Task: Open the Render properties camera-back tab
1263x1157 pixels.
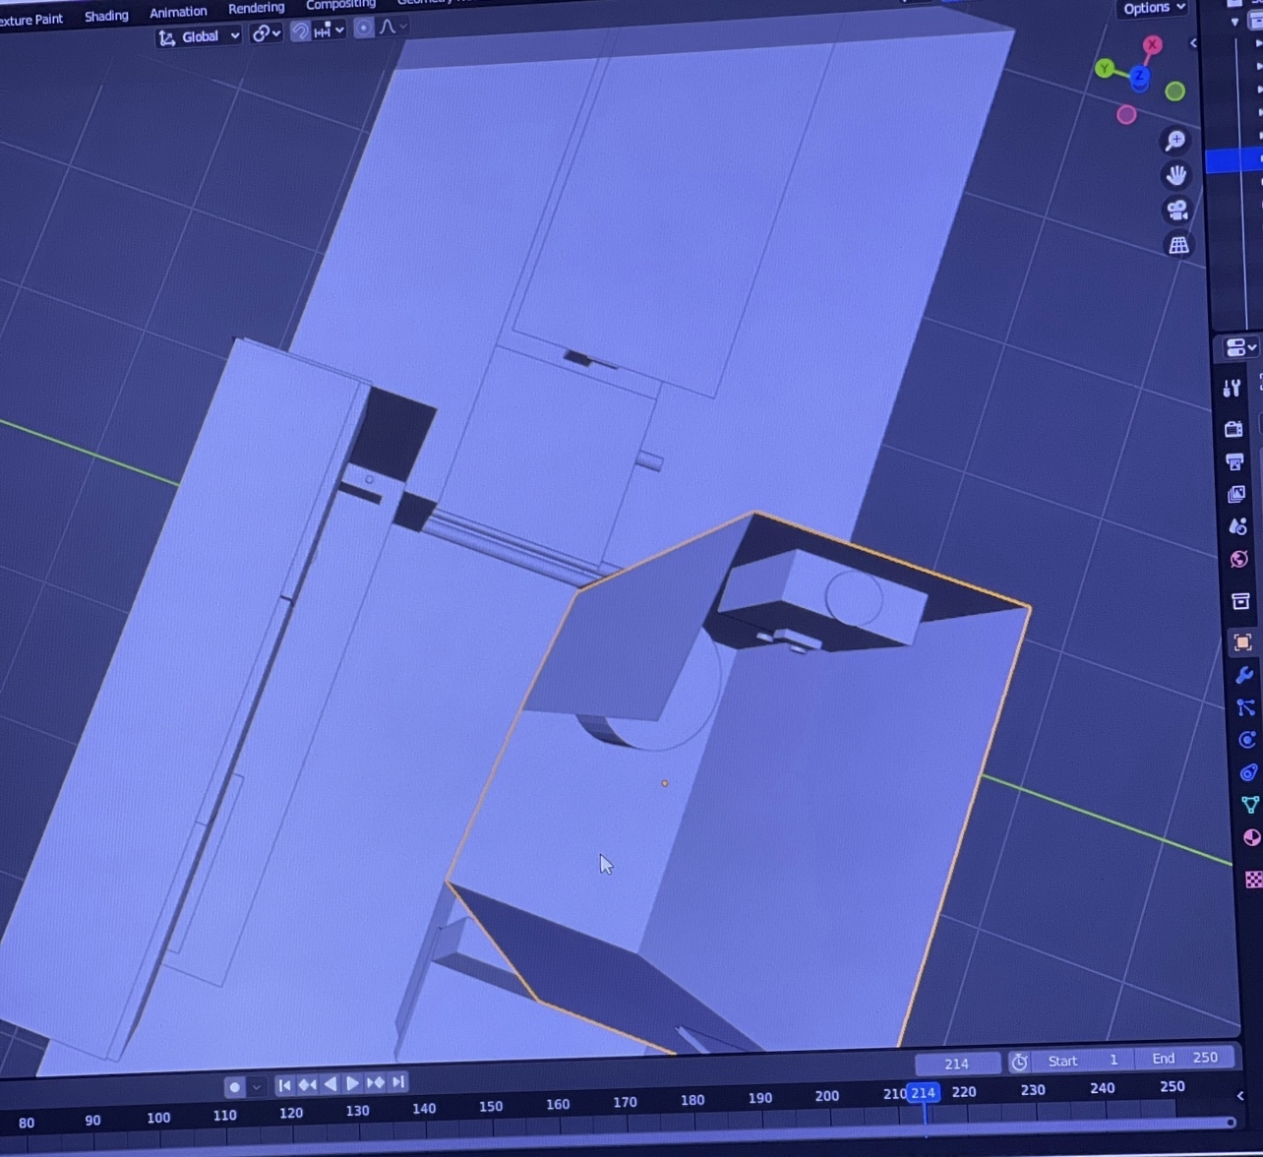Action: (1233, 429)
